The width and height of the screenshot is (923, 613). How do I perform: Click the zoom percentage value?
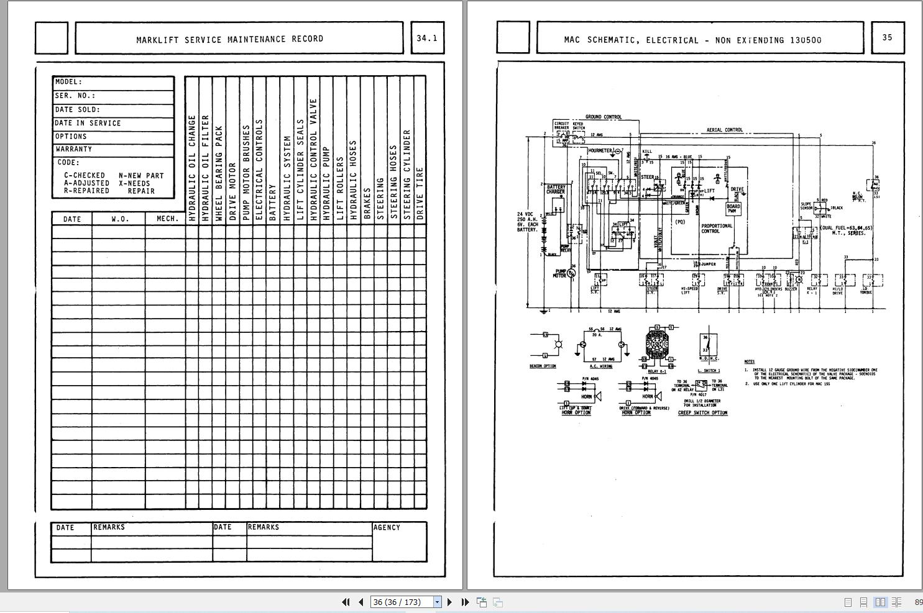[x=918, y=602]
